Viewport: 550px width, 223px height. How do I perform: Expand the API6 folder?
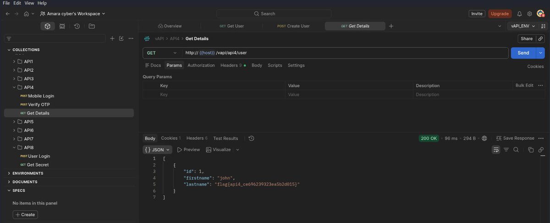click(x=14, y=130)
